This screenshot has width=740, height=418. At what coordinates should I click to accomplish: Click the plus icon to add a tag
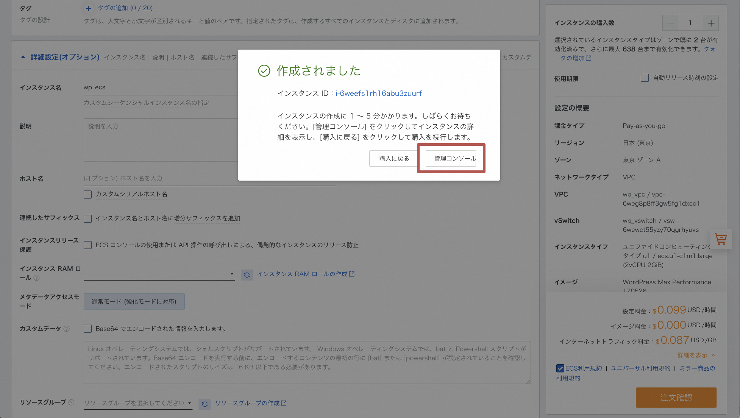[x=89, y=8]
